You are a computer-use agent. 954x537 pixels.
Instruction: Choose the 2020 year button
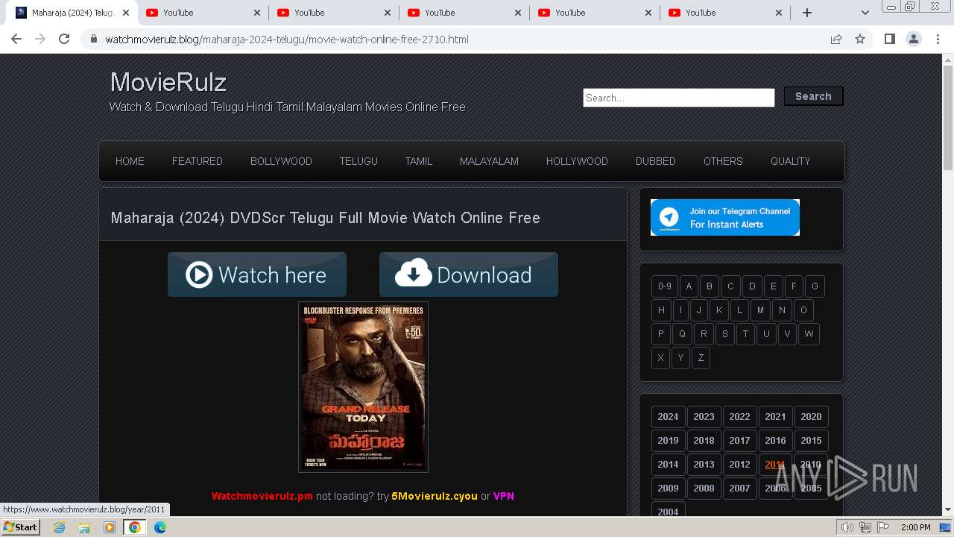(811, 417)
